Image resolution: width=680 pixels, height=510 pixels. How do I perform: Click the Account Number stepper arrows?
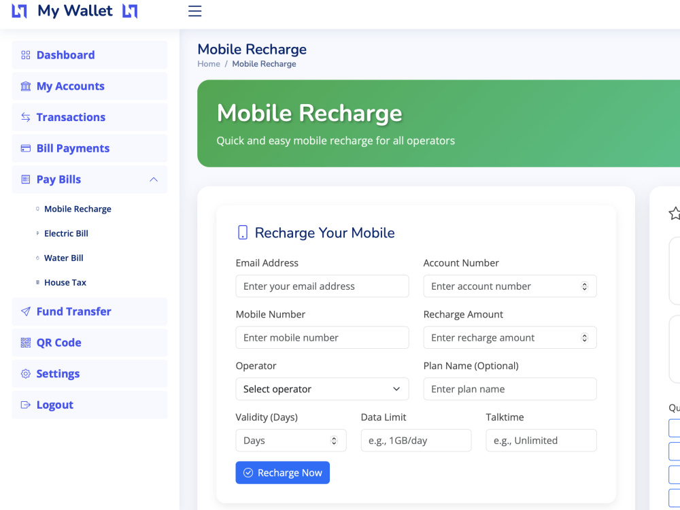[585, 286]
